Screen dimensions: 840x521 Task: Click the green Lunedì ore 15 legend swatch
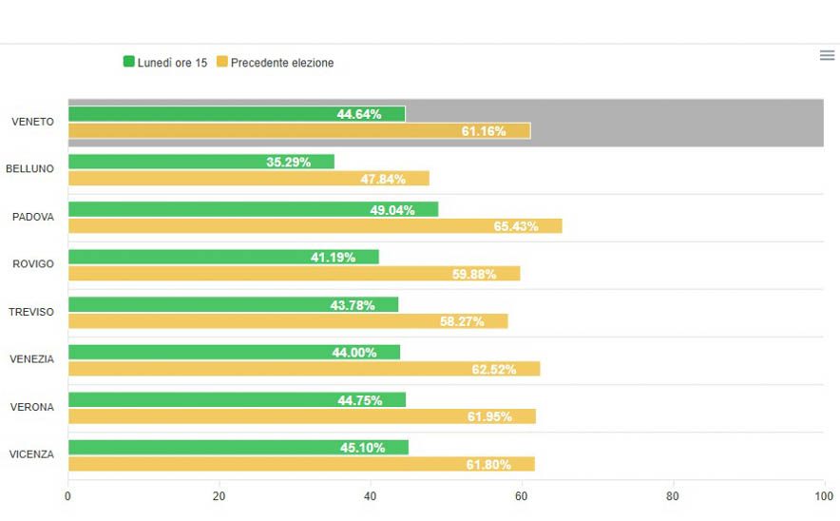point(129,63)
